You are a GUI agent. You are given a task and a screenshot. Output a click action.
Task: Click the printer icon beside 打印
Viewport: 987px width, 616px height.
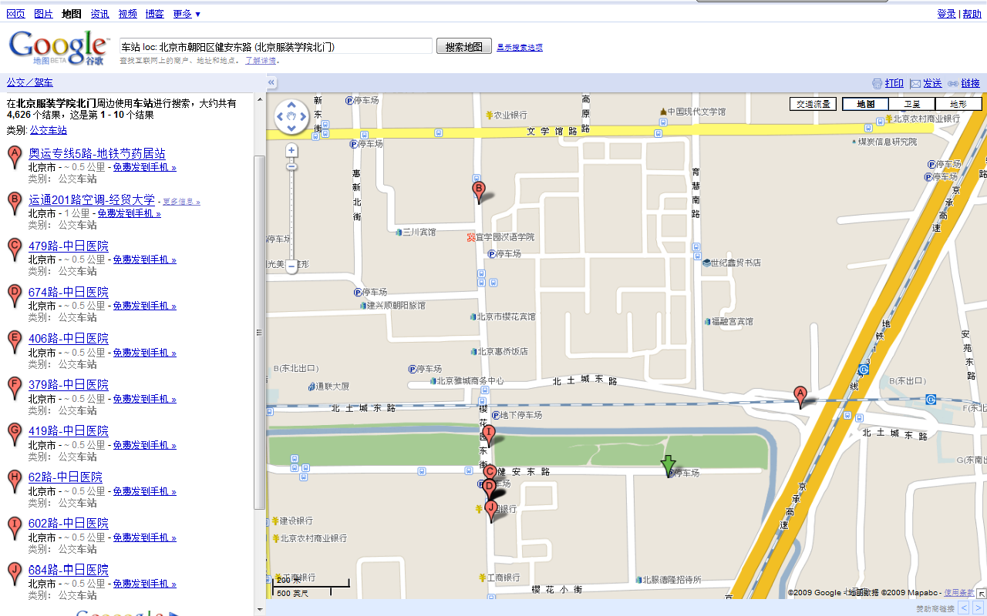[877, 84]
